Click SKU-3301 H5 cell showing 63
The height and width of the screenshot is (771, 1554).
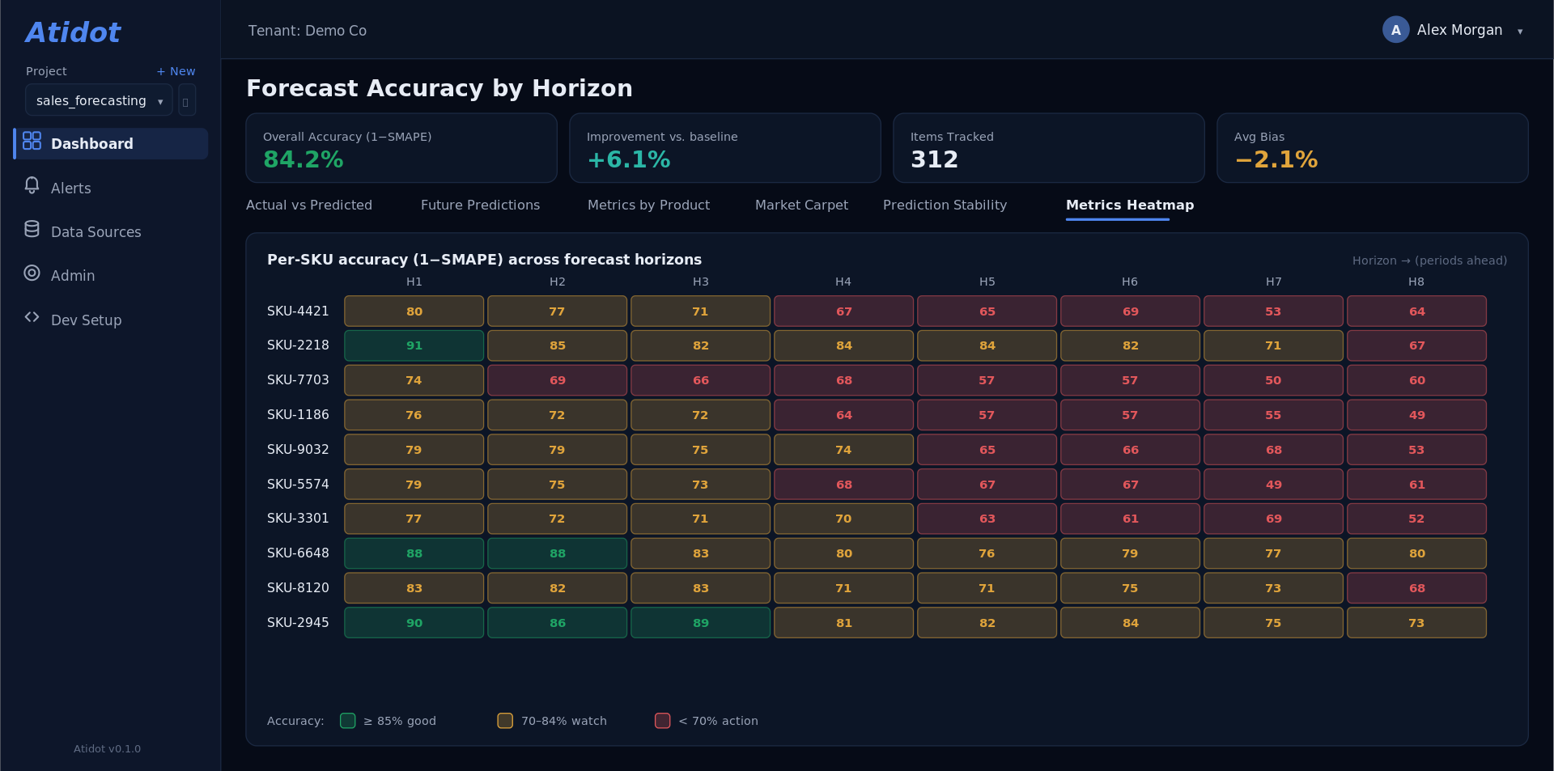(x=987, y=519)
